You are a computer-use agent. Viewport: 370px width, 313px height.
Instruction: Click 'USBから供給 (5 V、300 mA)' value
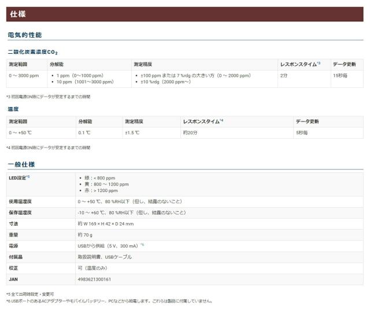[x=109, y=246]
